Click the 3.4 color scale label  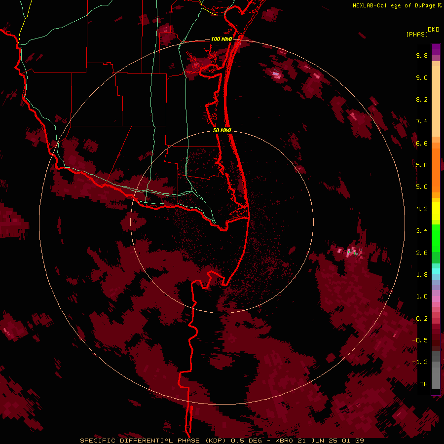tap(422, 231)
